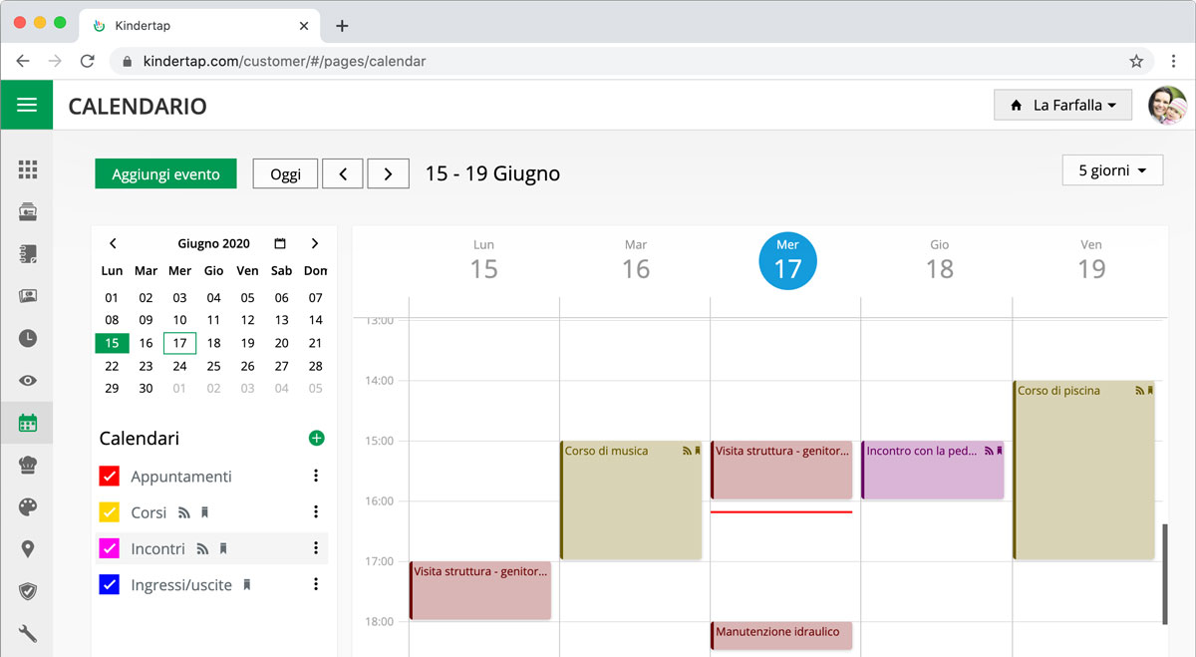Select the clock icon in the left sidebar
This screenshot has height=657, width=1196.
27,338
